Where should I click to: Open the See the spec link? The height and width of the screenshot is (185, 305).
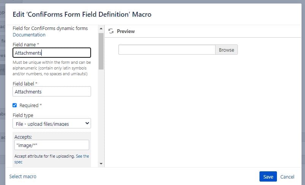point(82,156)
